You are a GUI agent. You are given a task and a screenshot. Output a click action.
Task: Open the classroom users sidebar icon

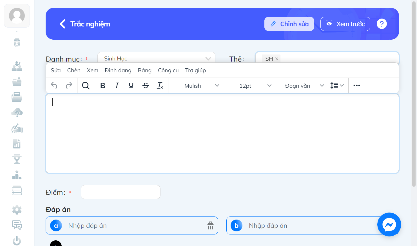17,66
